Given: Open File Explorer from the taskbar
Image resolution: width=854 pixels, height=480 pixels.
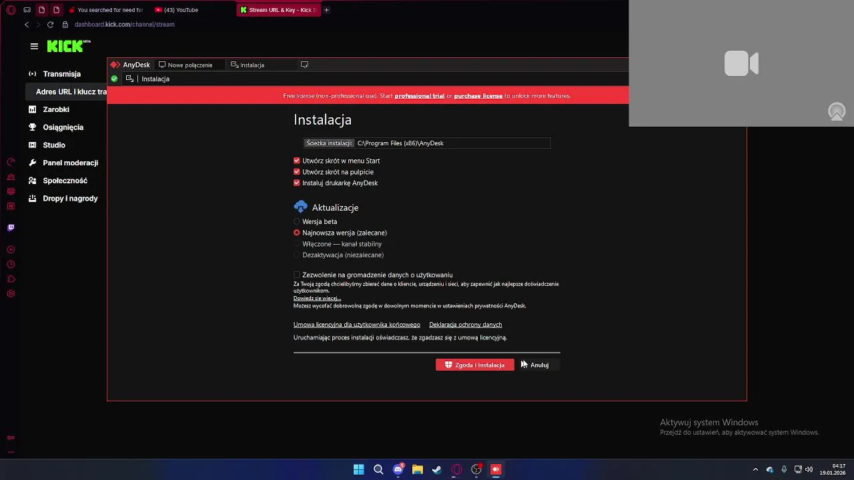Looking at the screenshot, I should [418, 469].
